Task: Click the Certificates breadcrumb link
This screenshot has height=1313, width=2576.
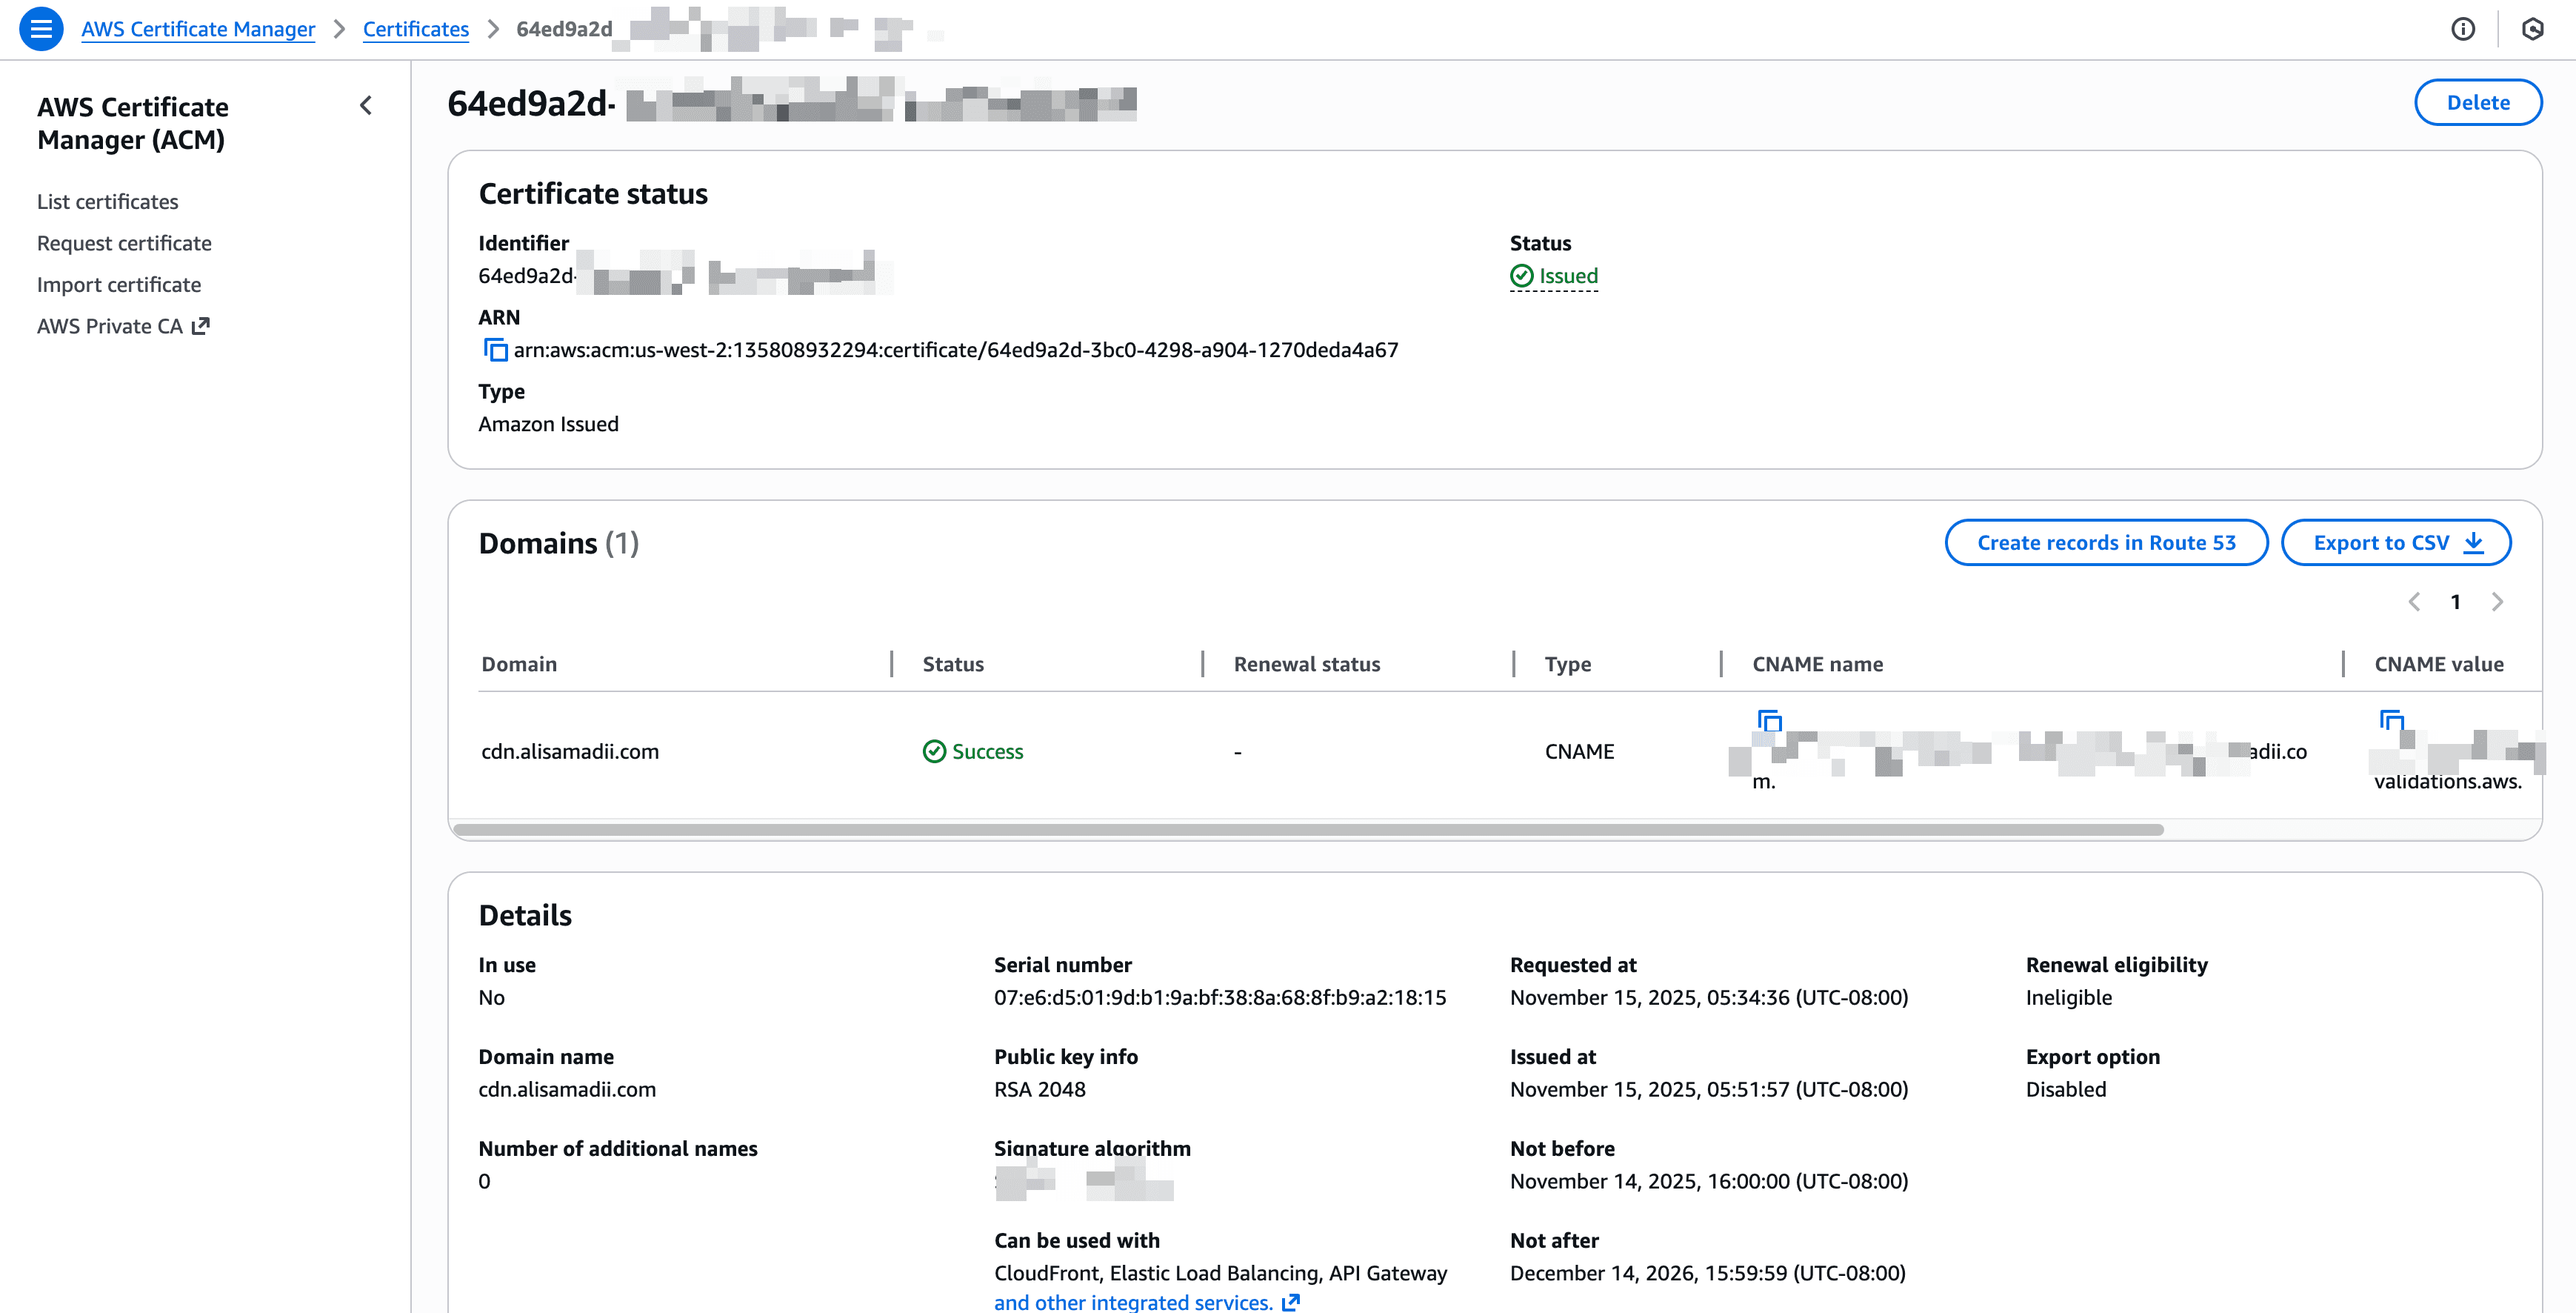Action: click(x=415, y=29)
